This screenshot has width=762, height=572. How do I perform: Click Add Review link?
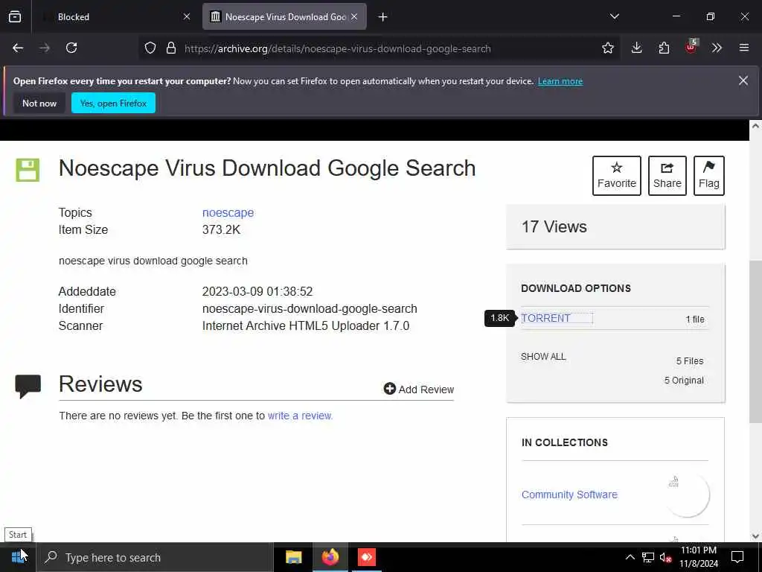click(x=419, y=389)
